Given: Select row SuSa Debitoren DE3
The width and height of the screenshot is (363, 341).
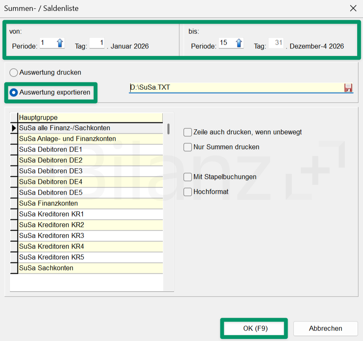Looking at the screenshot, I should tap(90, 171).
